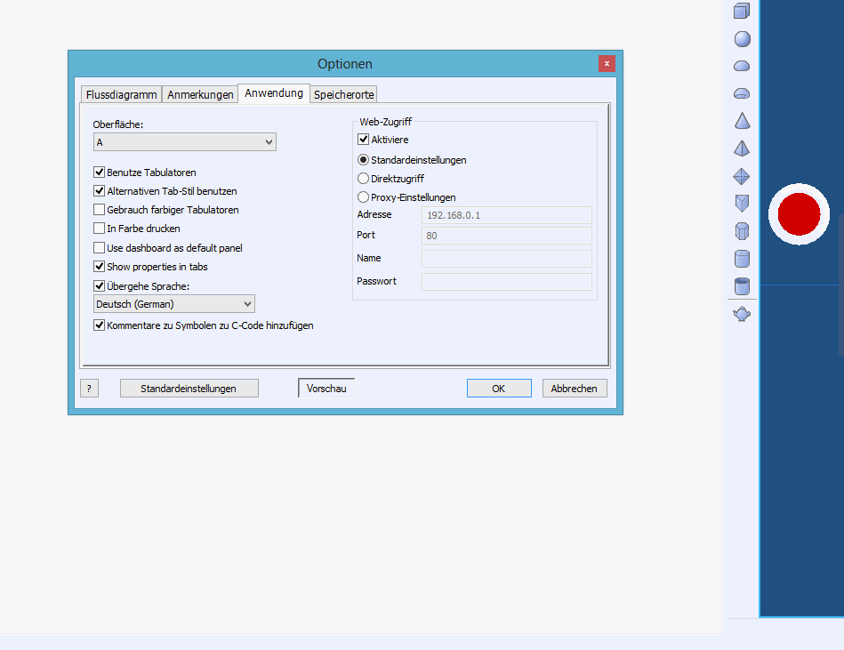Click the Abbrechen button
The height and width of the screenshot is (650, 844).
click(575, 389)
